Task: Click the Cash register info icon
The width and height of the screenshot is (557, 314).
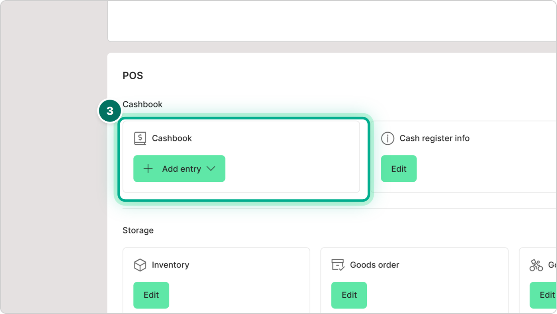Action: point(388,138)
